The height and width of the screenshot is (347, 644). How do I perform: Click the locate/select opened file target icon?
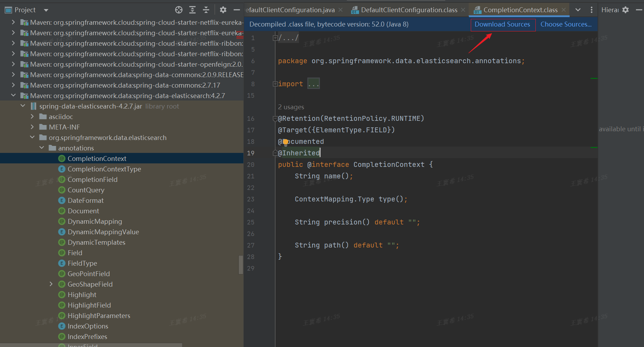(x=179, y=10)
